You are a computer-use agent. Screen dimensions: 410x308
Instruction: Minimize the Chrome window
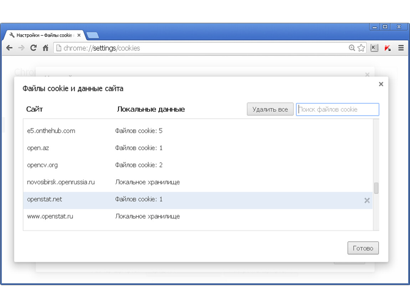pyautogui.click(x=375, y=27)
